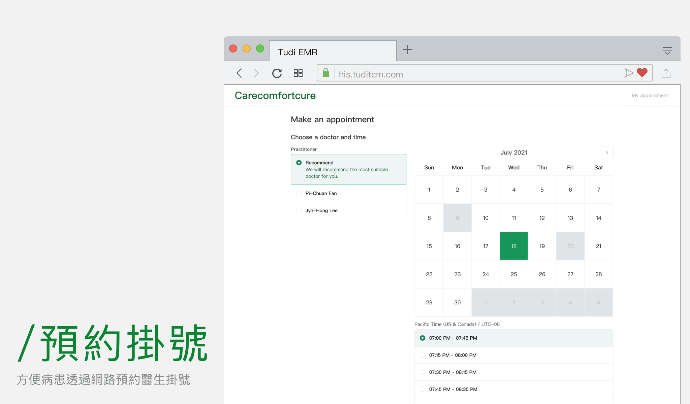The height and width of the screenshot is (404, 690).
Task: Click the Carecomfortcure logo
Action: pos(275,95)
